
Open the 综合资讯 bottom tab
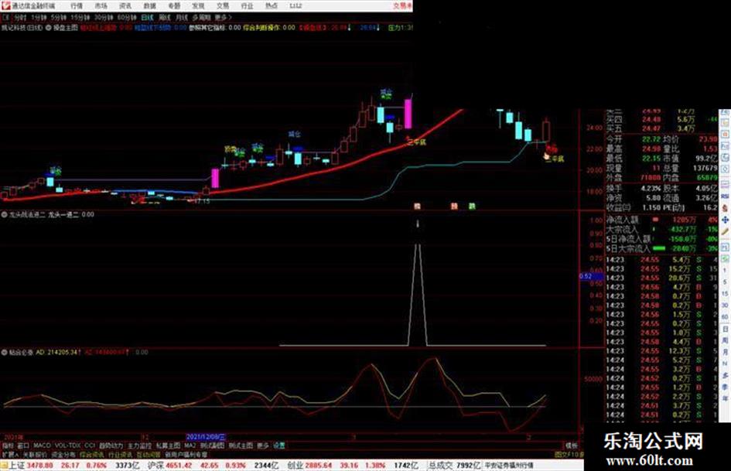[92, 454]
